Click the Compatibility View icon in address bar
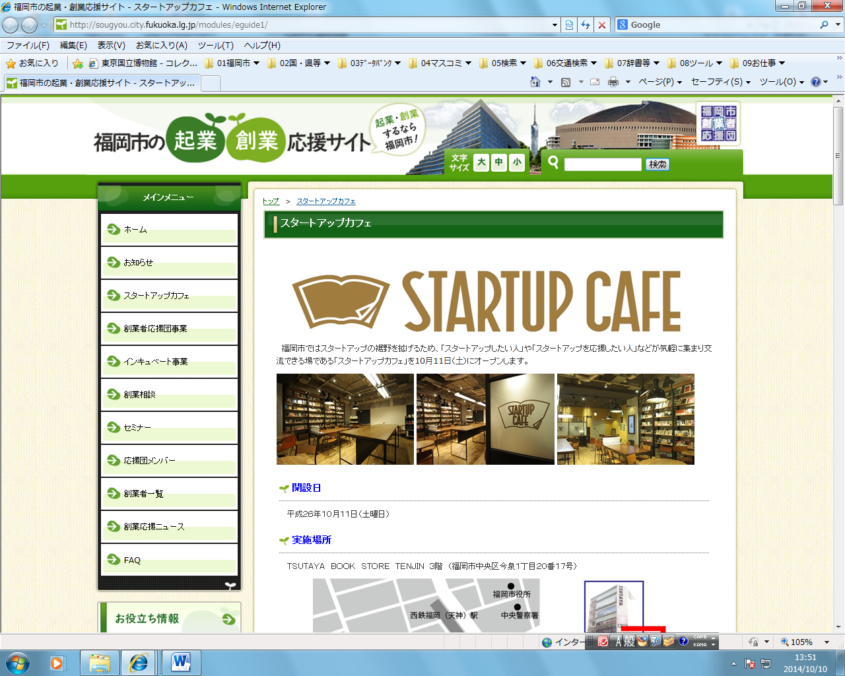Viewport: 845px width, 676px height. pyautogui.click(x=569, y=25)
